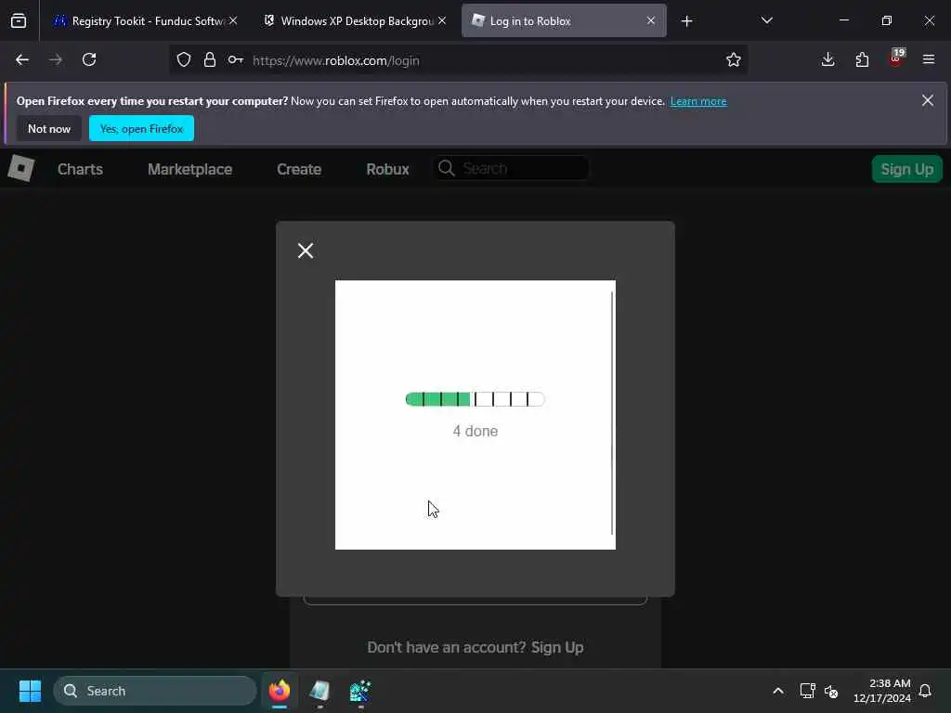Click Not now in the notification bar

(49, 128)
